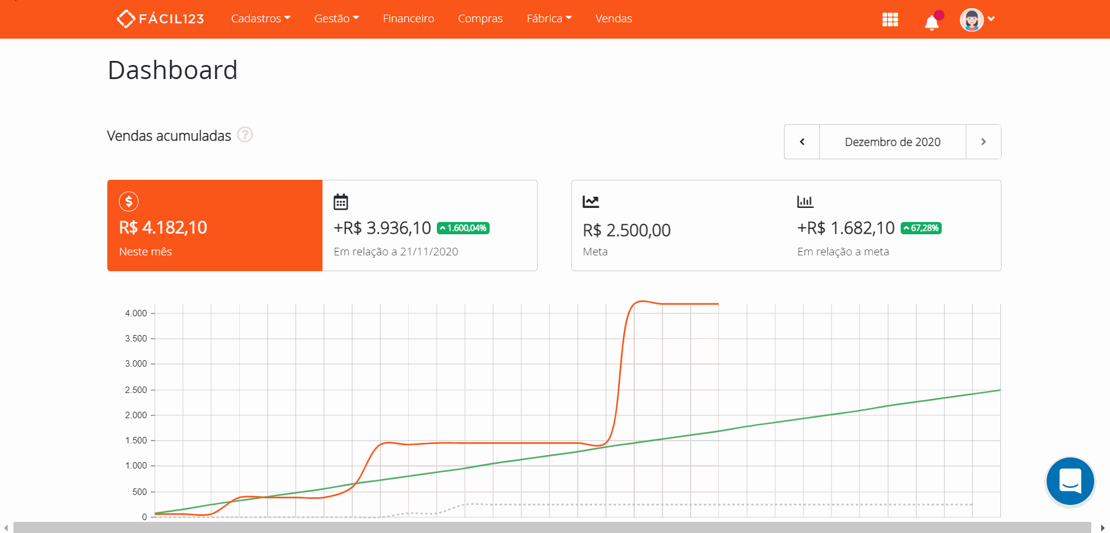1110x533 pixels.
Task: Go to previous month with left arrow
Action: (802, 142)
